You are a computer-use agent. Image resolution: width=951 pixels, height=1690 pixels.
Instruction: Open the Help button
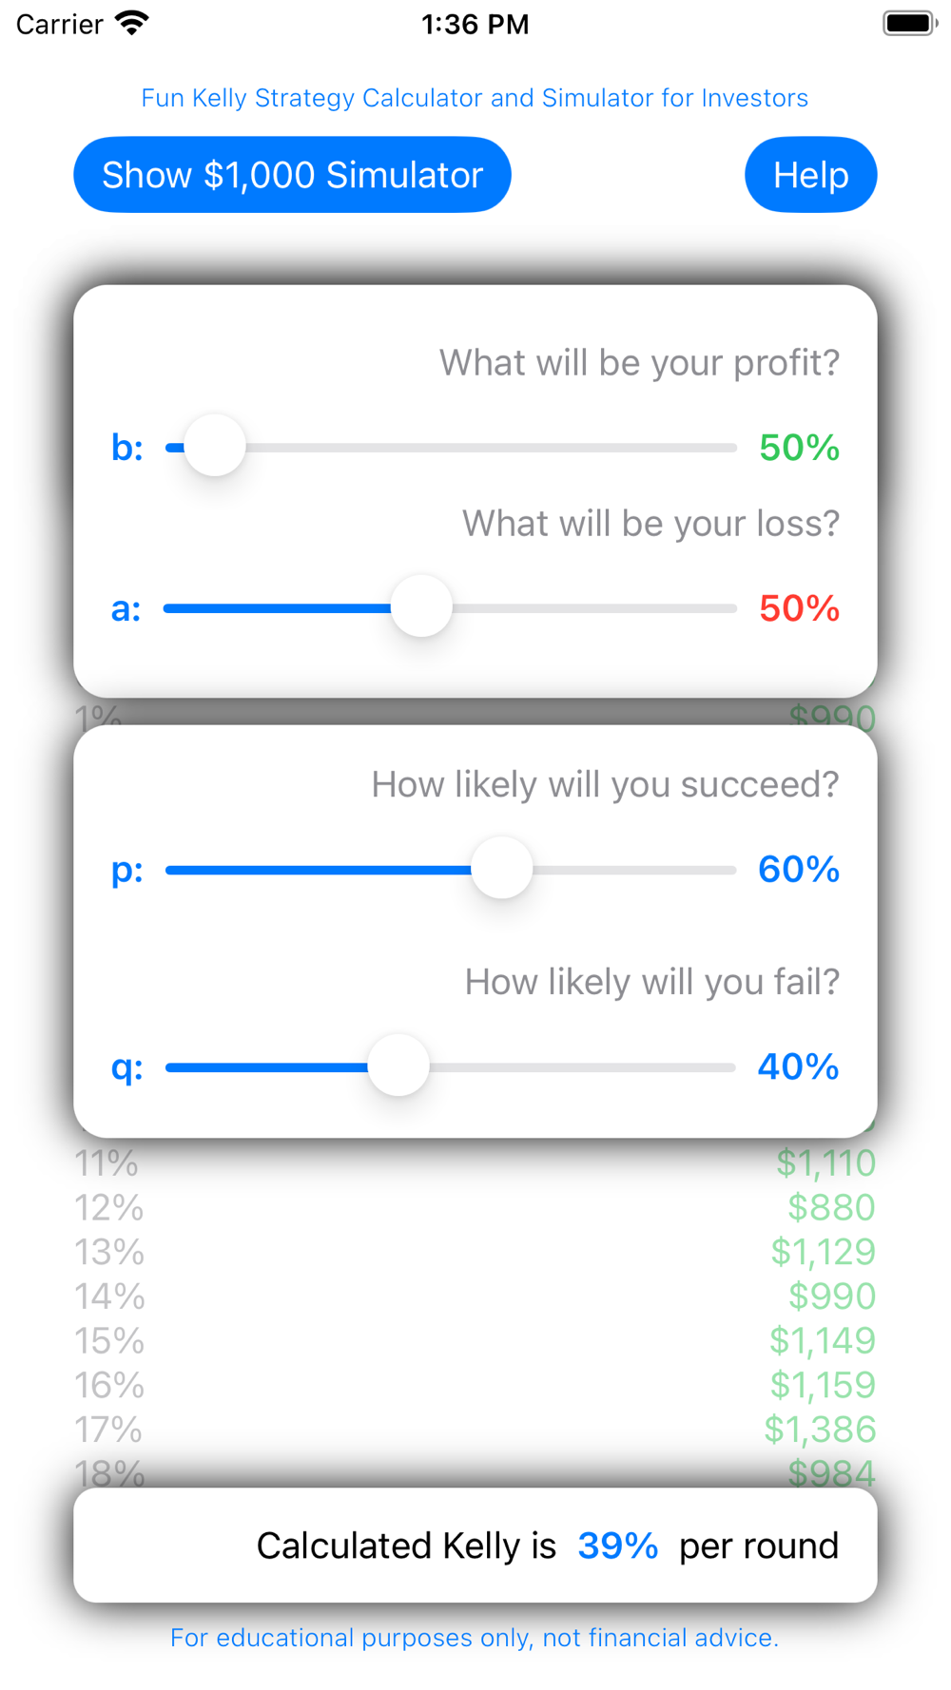coord(810,175)
